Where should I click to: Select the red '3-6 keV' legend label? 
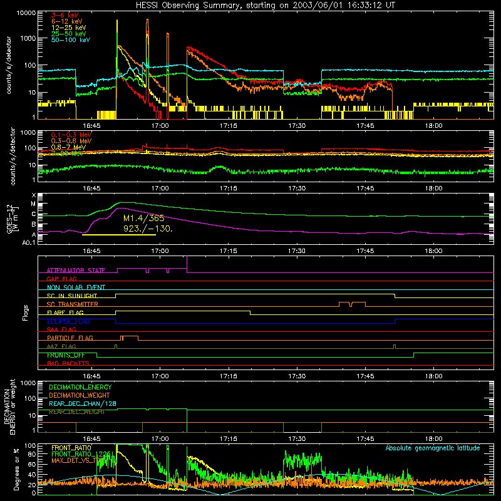(x=65, y=15)
